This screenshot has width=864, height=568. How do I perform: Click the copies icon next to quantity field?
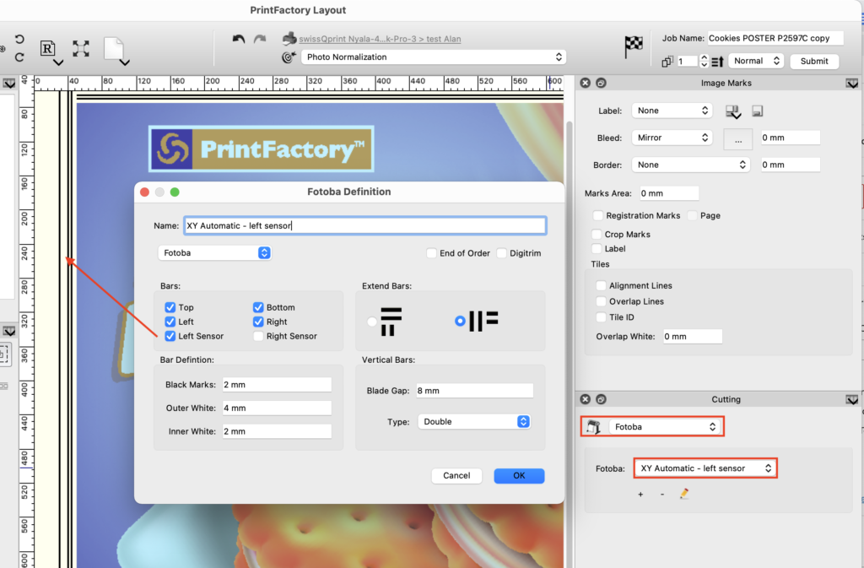(x=667, y=61)
